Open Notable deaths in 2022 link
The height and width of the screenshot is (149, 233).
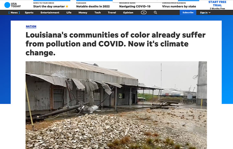(x=93, y=6)
